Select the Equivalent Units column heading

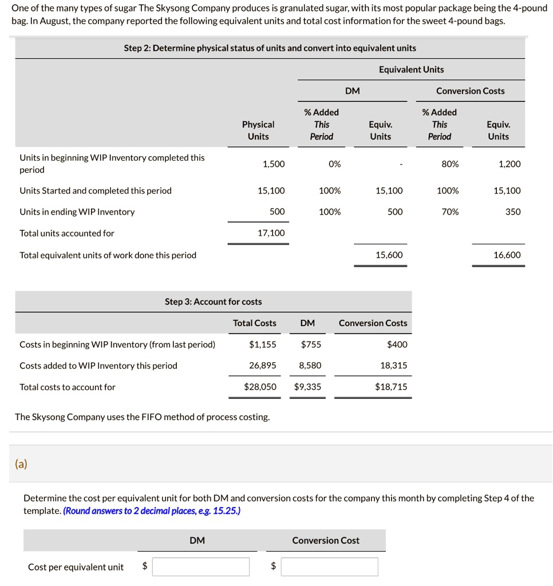410,69
